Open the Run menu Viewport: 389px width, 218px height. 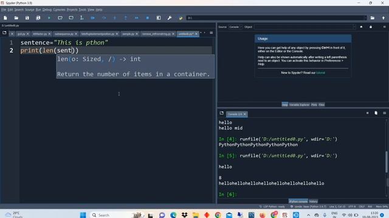coord(38,10)
